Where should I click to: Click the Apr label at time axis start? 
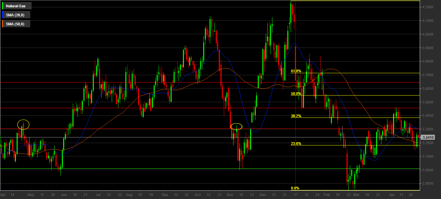[x=3, y=194]
